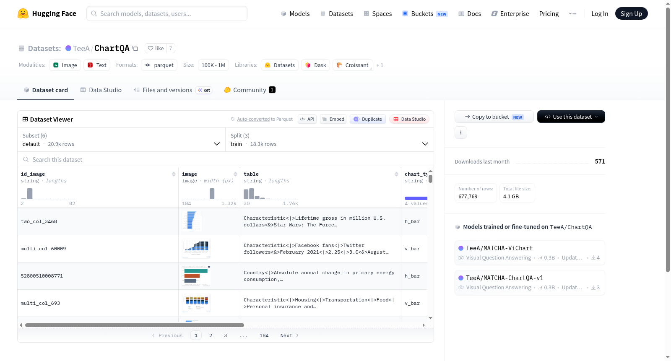Click the heart like button
Image resolution: width=671 pixels, height=361 pixels.
(x=156, y=48)
